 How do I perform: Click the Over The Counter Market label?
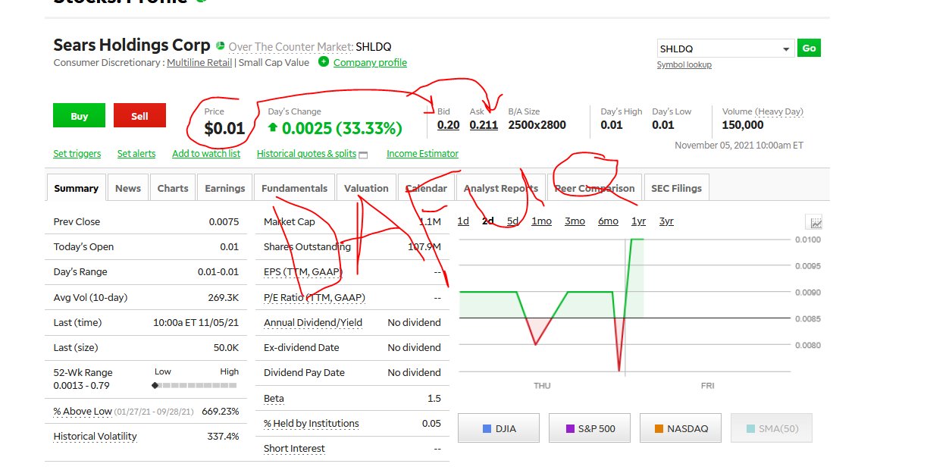coord(290,47)
